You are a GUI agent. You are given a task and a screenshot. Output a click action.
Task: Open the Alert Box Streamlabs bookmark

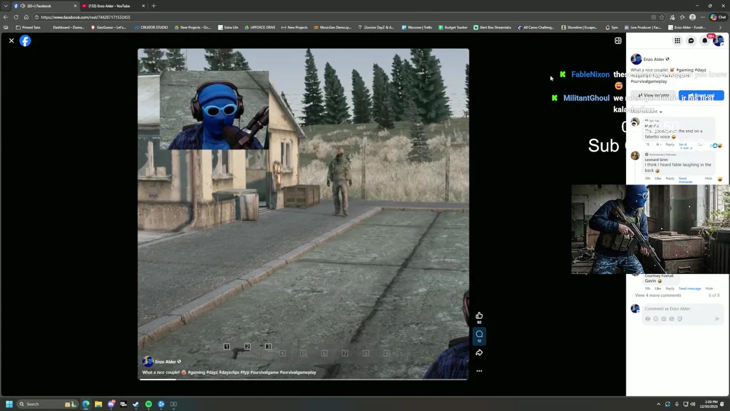coord(492,27)
